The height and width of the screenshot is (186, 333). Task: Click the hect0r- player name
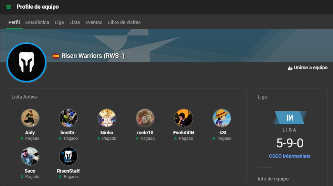69,133
